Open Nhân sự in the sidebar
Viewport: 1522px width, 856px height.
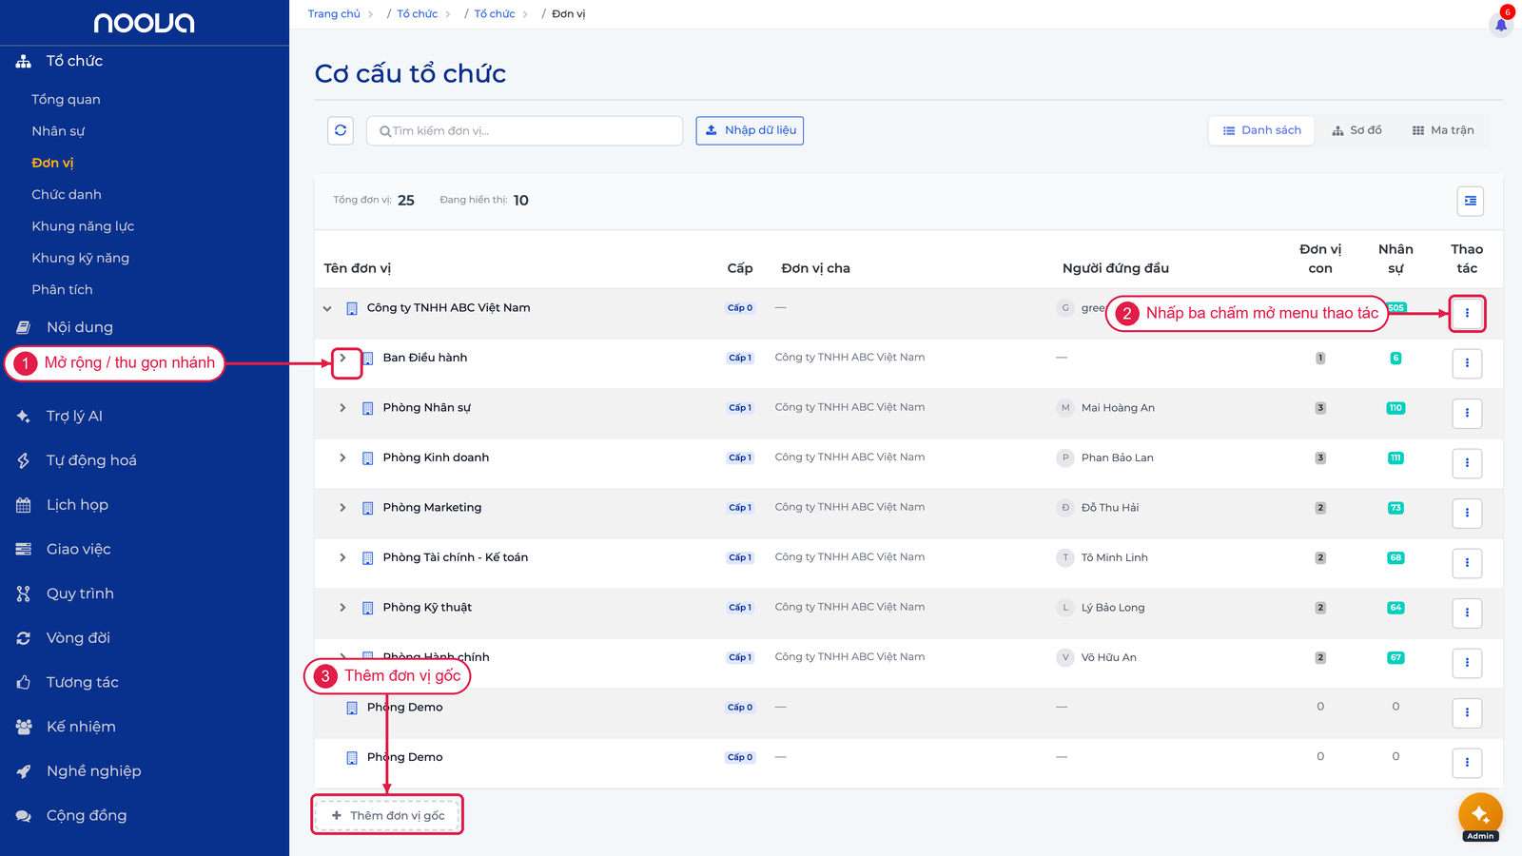tap(58, 131)
